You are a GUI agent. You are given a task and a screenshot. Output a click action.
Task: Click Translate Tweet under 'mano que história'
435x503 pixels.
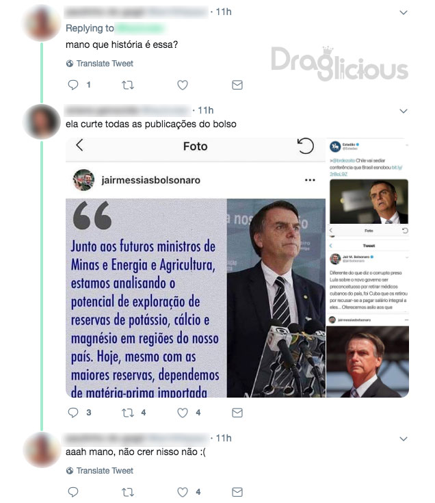[x=100, y=64]
